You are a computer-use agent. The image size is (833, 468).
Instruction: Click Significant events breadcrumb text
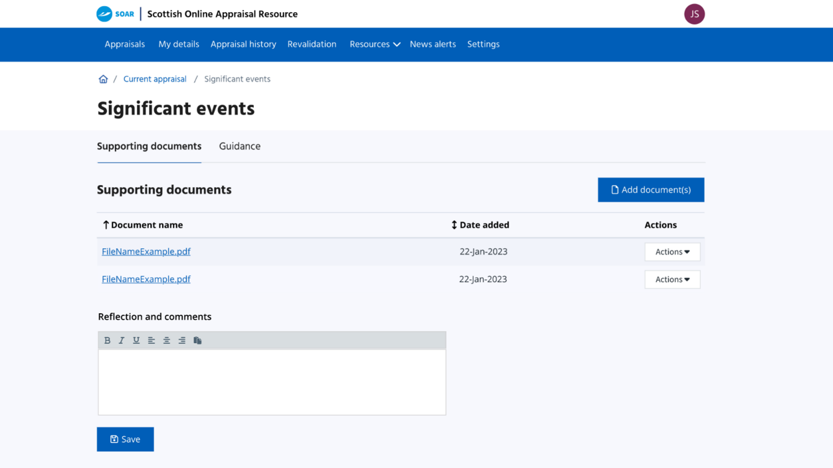tap(237, 79)
